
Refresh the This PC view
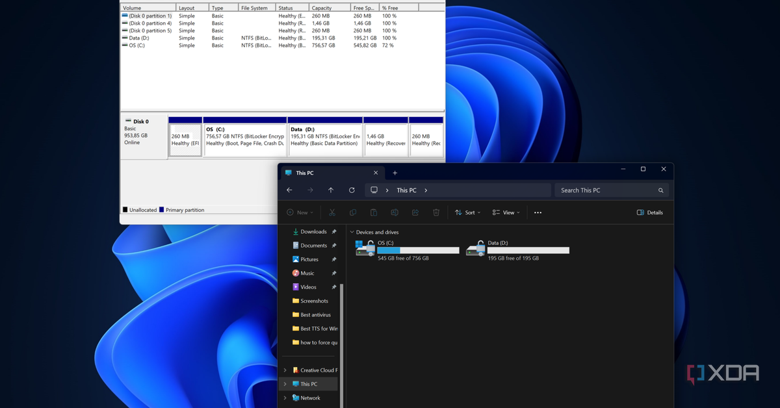click(x=352, y=190)
